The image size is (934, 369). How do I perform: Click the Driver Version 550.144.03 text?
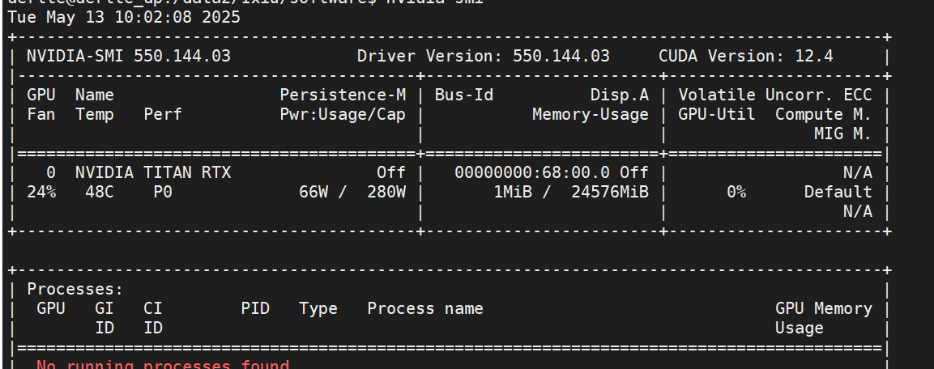pos(483,57)
